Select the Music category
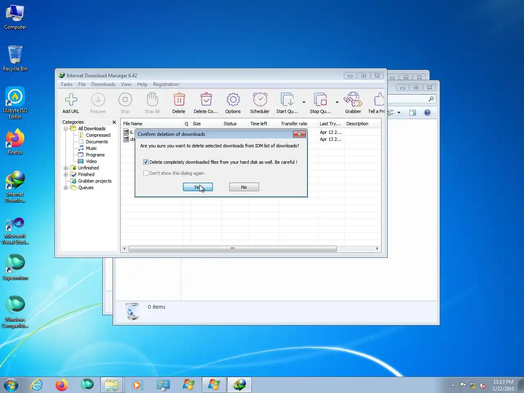This screenshot has width=524, height=393. click(91, 148)
